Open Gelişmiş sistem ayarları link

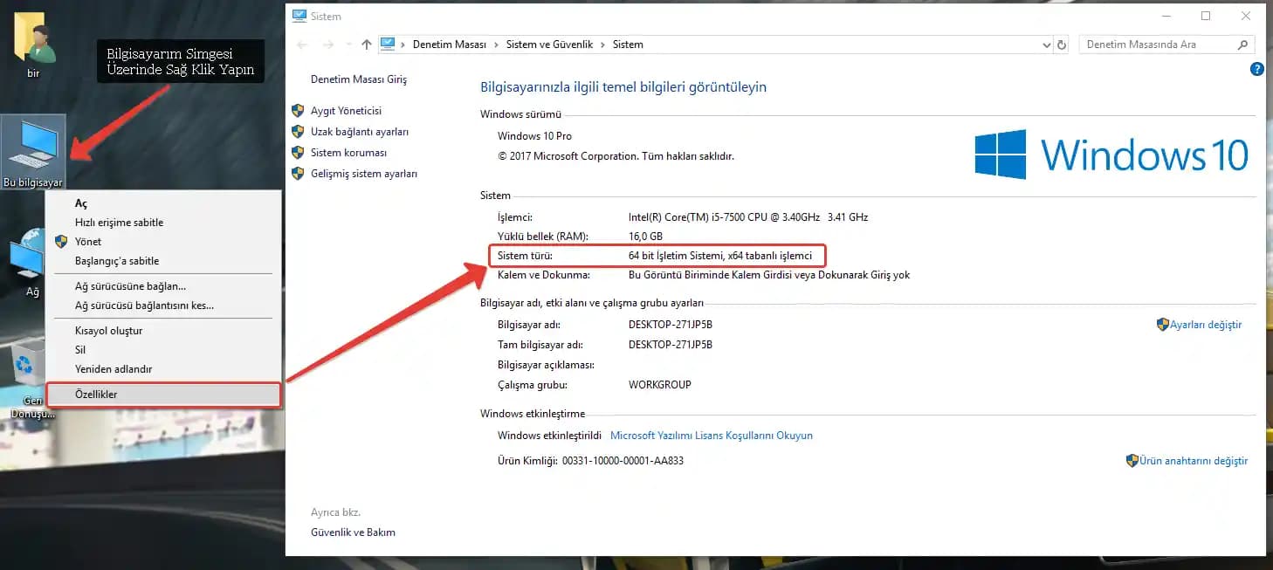[363, 174]
